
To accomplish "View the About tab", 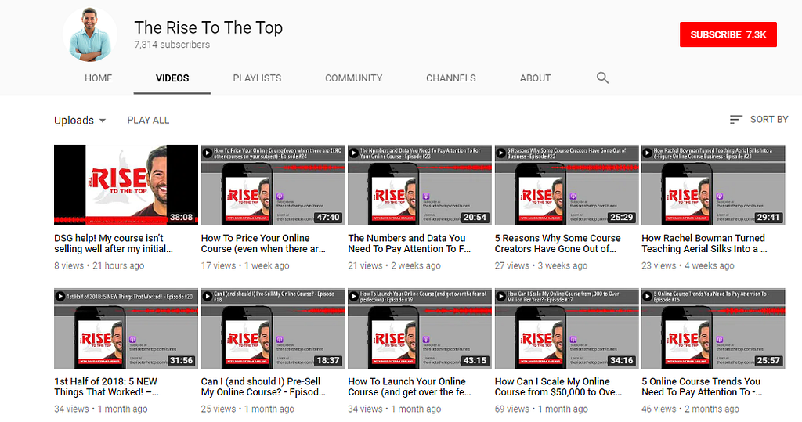I will [x=536, y=78].
